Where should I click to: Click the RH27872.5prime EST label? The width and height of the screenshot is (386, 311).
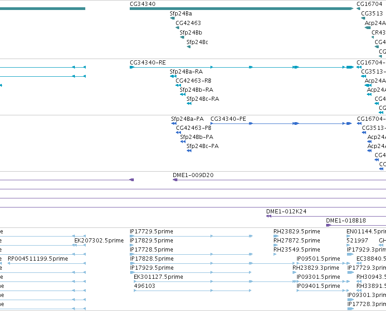(x=297, y=241)
